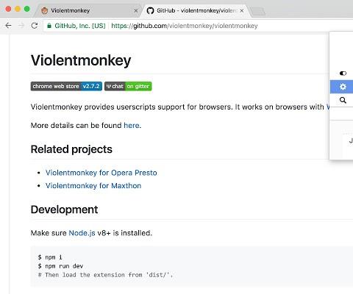Click the Violentmonkey page heading
Image resolution: width=353 pixels, height=294 pixels.
81,60
